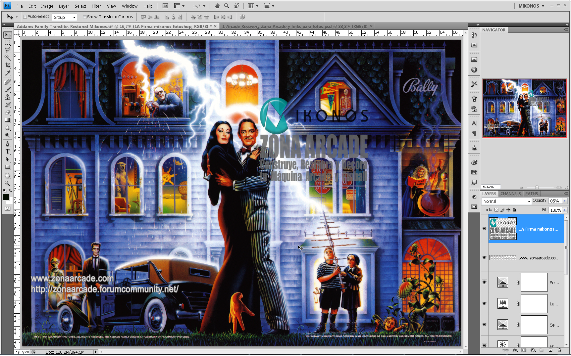Screen dimensions: 571x356
Task: Open the File menu
Action: point(20,6)
